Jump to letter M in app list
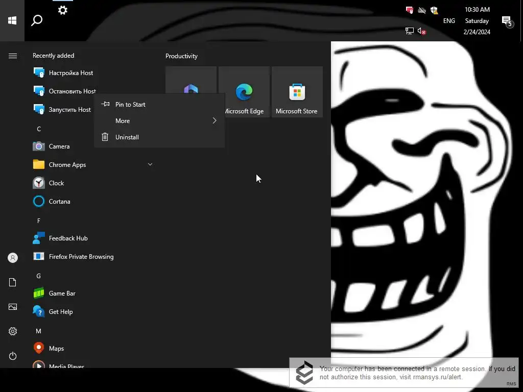This screenshot has height=392, width=523. coord(38,331)
